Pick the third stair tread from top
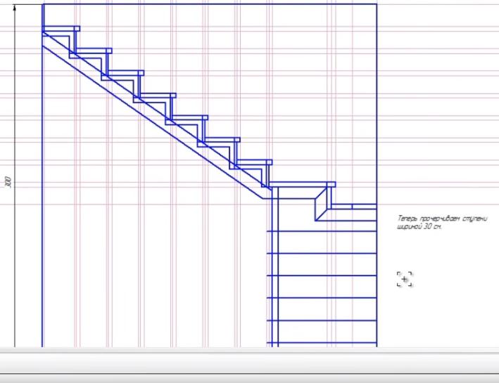 tap(127, 72)
